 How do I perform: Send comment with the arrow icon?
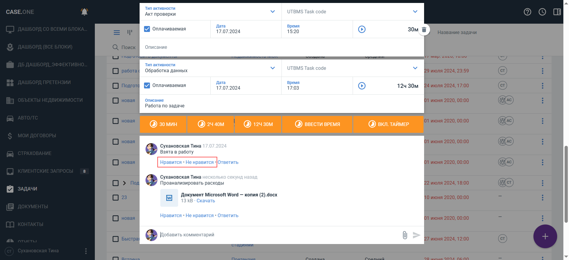coord(416,235)
